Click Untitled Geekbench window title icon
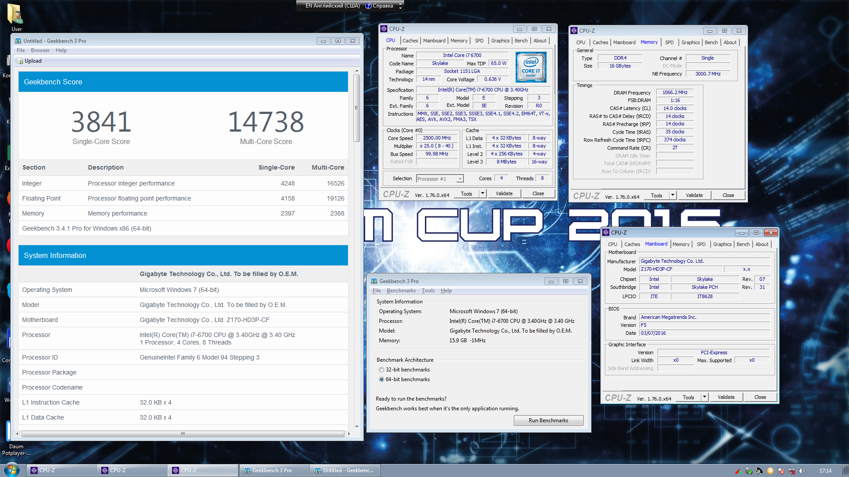The width and height of the screenshot is (849, 477). point(18,41)
